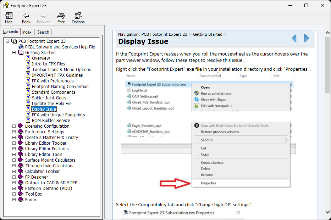331x220 pixels.
Task: Open the FPX with Preferences topic
Action: (53, 81)
